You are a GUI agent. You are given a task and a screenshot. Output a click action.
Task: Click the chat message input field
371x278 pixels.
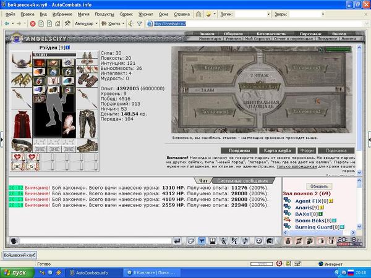pyautogui.click(x=95, y=241)
